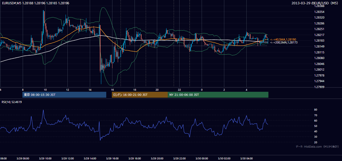Screen dimensions: 342x161
Task: Click RSI axis level 50
Action: coord(316,126)
